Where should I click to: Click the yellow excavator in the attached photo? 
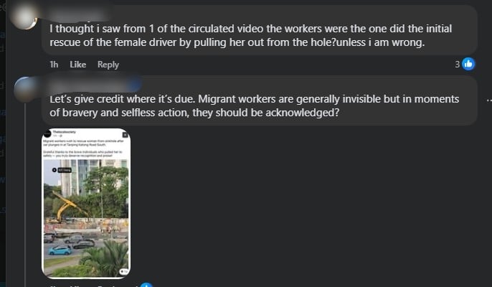point(66,208)
